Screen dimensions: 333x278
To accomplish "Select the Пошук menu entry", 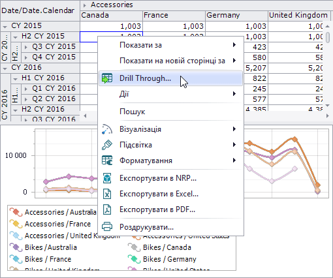I will coord(170,112).
